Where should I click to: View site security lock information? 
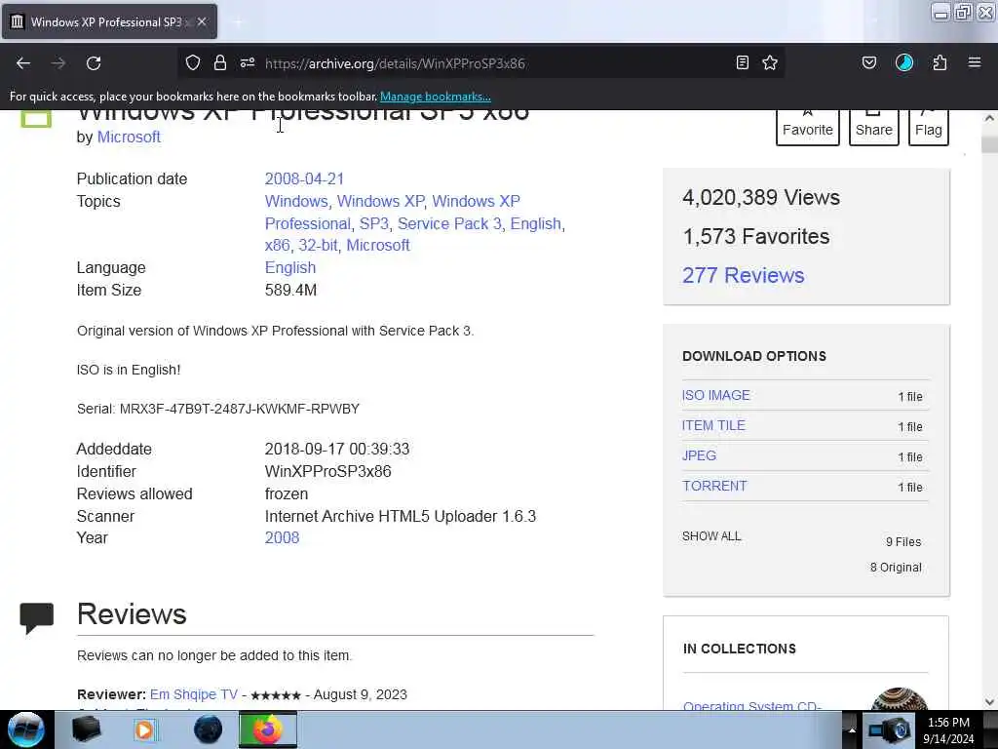[x=220, y=62]
